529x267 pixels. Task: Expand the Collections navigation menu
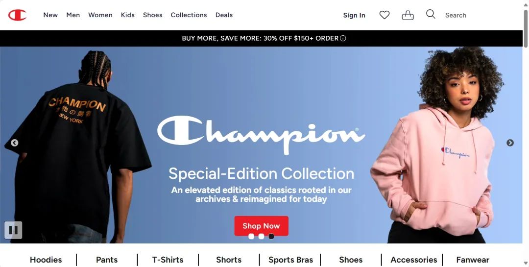tap(189, 15)
